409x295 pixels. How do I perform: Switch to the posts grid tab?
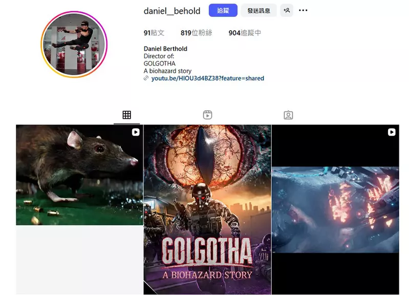(x=126, y=115)
